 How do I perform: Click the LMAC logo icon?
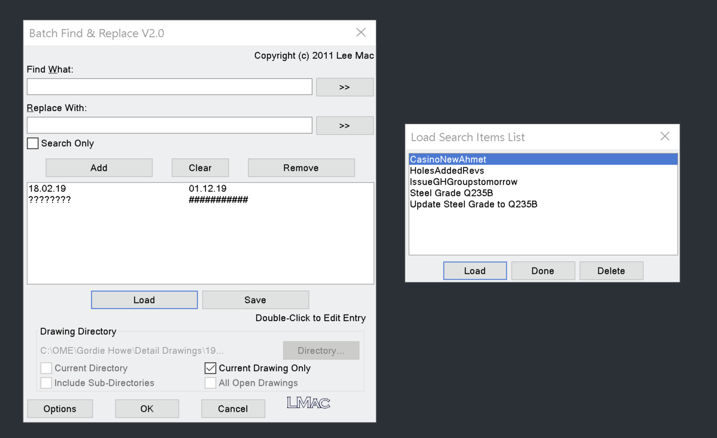point(308,403)
